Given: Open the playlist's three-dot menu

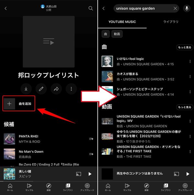Looking at the screenshot, I should point(71,89).
